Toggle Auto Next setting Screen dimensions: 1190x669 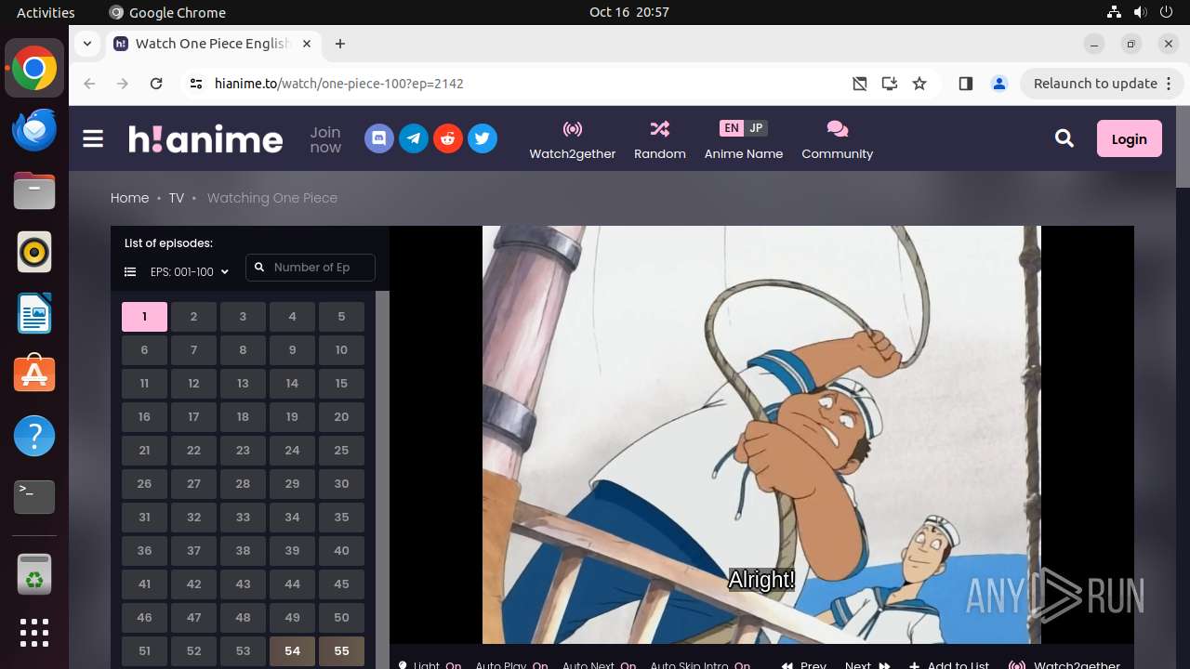tap(599, 664)
